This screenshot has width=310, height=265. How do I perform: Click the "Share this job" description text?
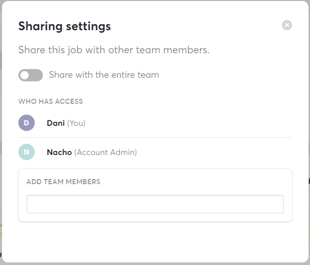(x=114, y=50)
